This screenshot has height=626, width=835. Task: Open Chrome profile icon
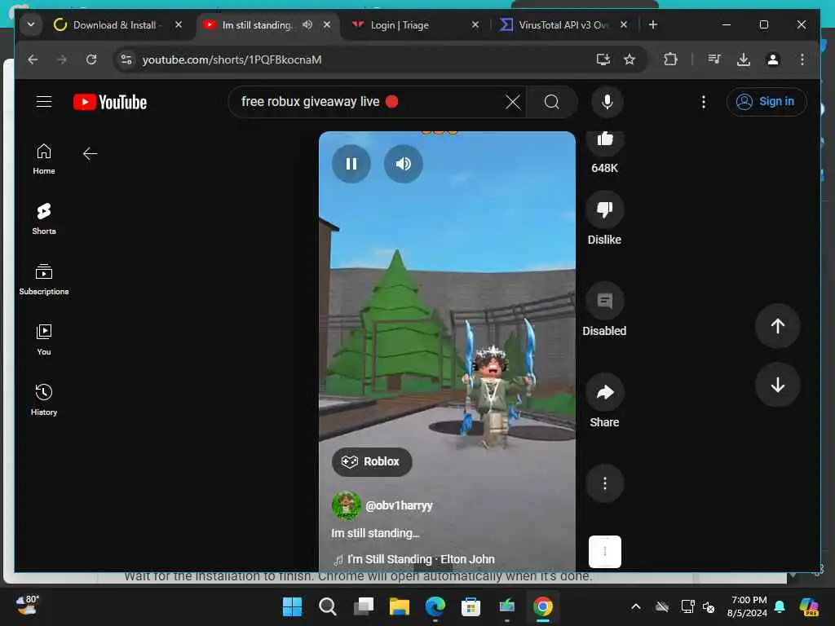[773, 60]
